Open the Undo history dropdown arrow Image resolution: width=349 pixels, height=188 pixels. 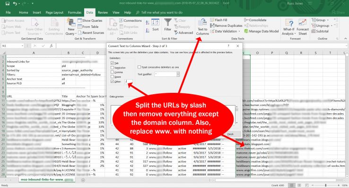click(x=19, y=4)
